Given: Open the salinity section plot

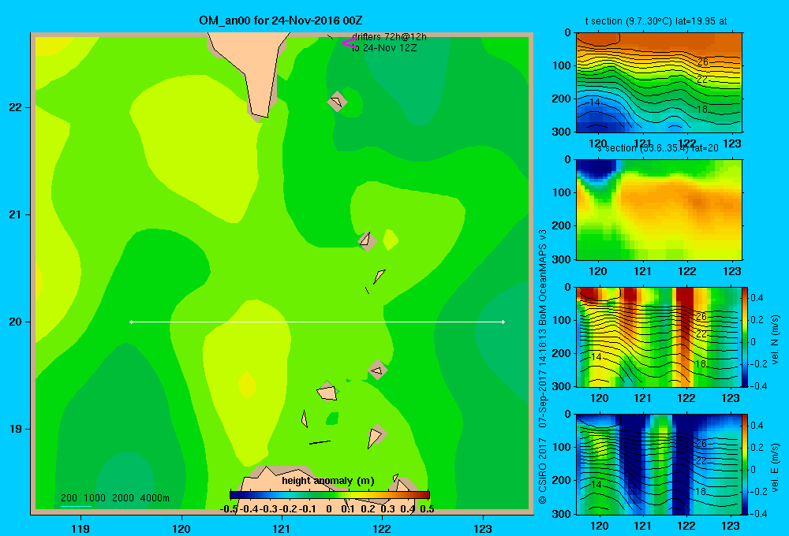Looking at the screenshot, I should [659, 210].
